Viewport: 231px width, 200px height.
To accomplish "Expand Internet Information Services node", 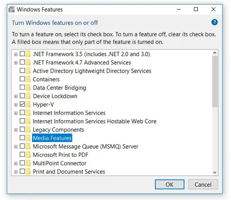I will [x=16, y=113].
